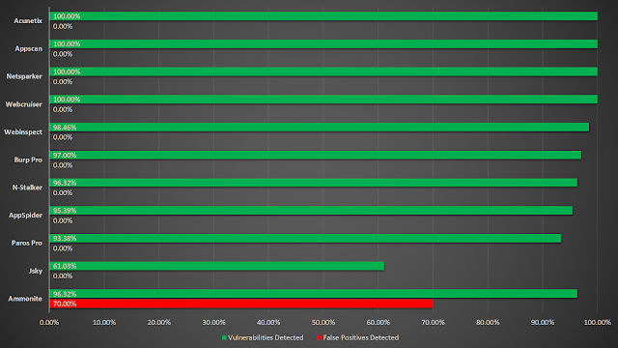Click the 70.00% x-axis tick label
Screen dimensions: 618x348
(x=433, y=322)
